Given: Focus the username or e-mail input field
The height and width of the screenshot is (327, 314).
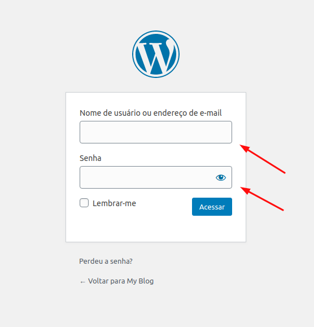Looking at the screenshot, I should tap(156, 132).
